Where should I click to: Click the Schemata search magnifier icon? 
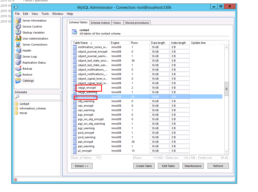pos(17,97)
